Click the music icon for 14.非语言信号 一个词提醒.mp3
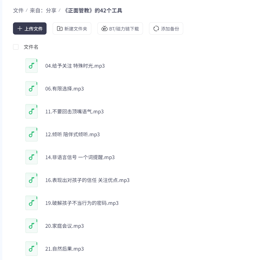 coord(32,157)
